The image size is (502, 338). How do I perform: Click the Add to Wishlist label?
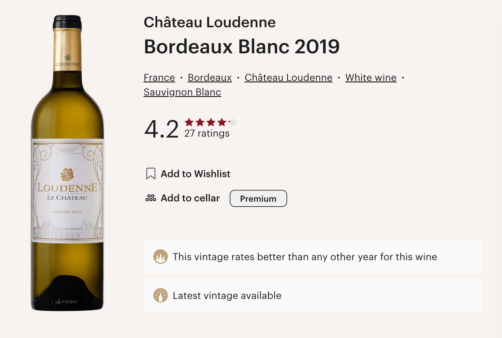point(195,174)
